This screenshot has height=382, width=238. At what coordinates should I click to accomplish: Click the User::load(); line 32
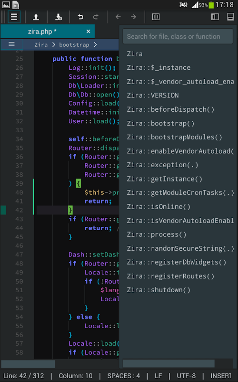point(94,121)
